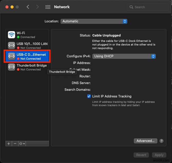Open the service action menu
The image size is (172, 163).
tap(22, 144)
